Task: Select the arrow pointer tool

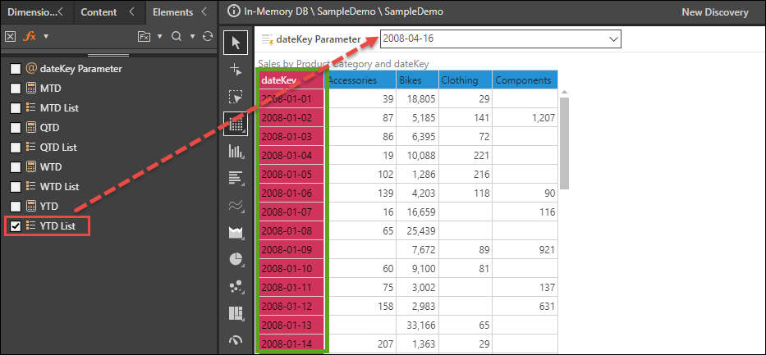Action: tap(236, 42)
